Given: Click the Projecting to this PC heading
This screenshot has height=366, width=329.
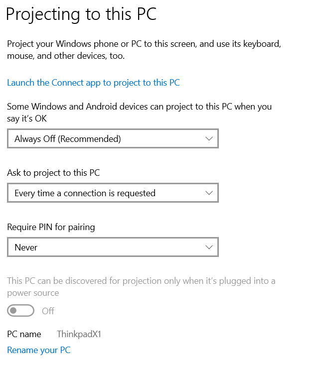Looking at the screenshot, I should (81, 14).
